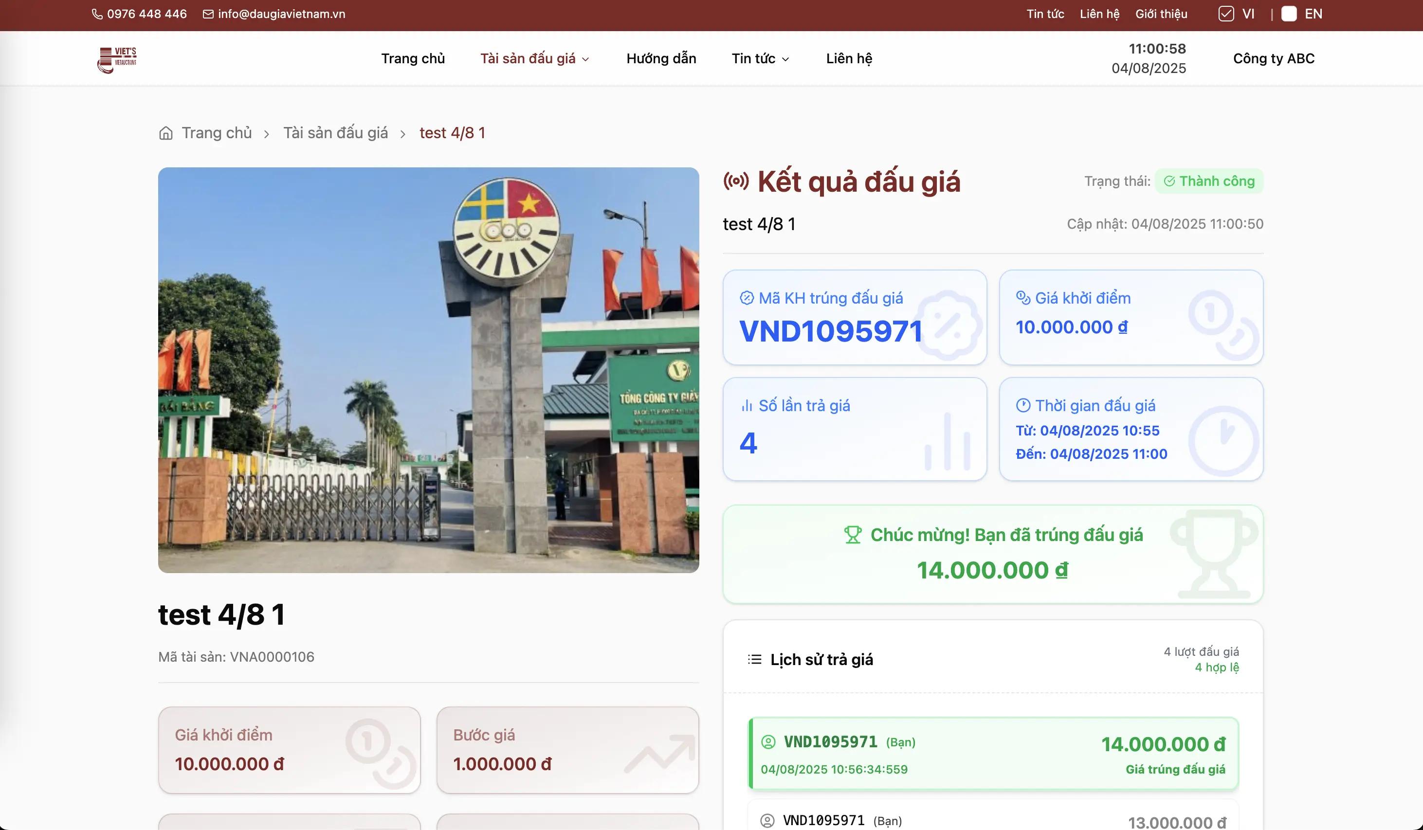
Task: Open Giới thiệu in the top bar
Action: tap(1162, 14)
